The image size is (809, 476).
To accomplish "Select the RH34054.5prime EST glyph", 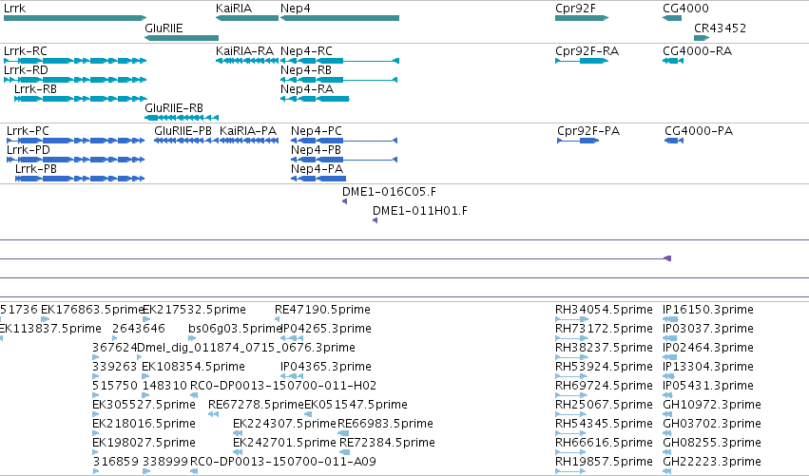I will (571, 319).
